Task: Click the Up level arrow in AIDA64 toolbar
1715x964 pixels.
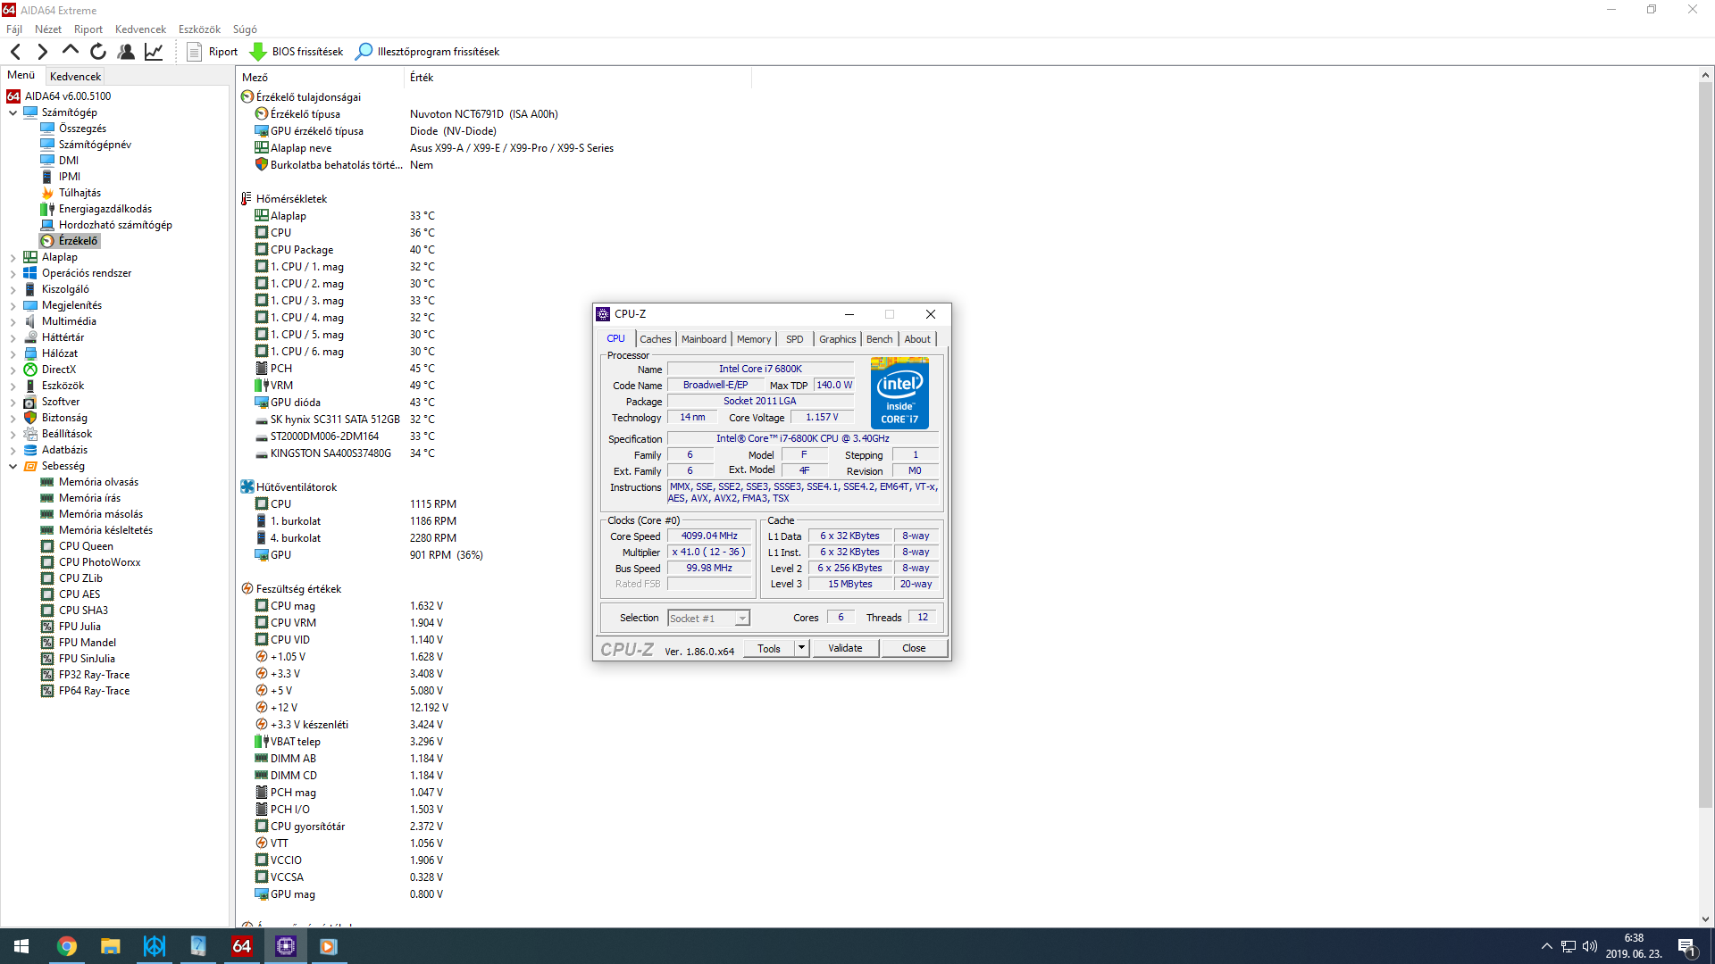Action: click(x=70, y=52)
